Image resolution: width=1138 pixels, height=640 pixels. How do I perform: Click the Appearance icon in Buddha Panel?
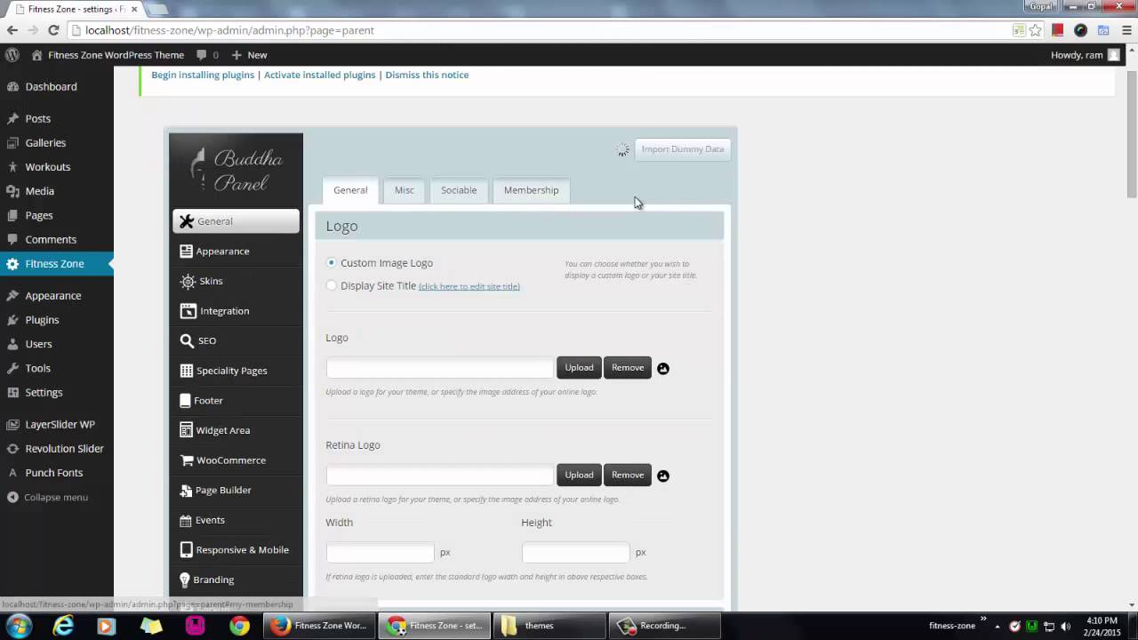coord(186,252)
